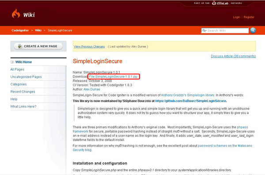This screenshot has height=175, width=265.
Task: Open Categories in sidebar
Action: click(x=19, y=84)
